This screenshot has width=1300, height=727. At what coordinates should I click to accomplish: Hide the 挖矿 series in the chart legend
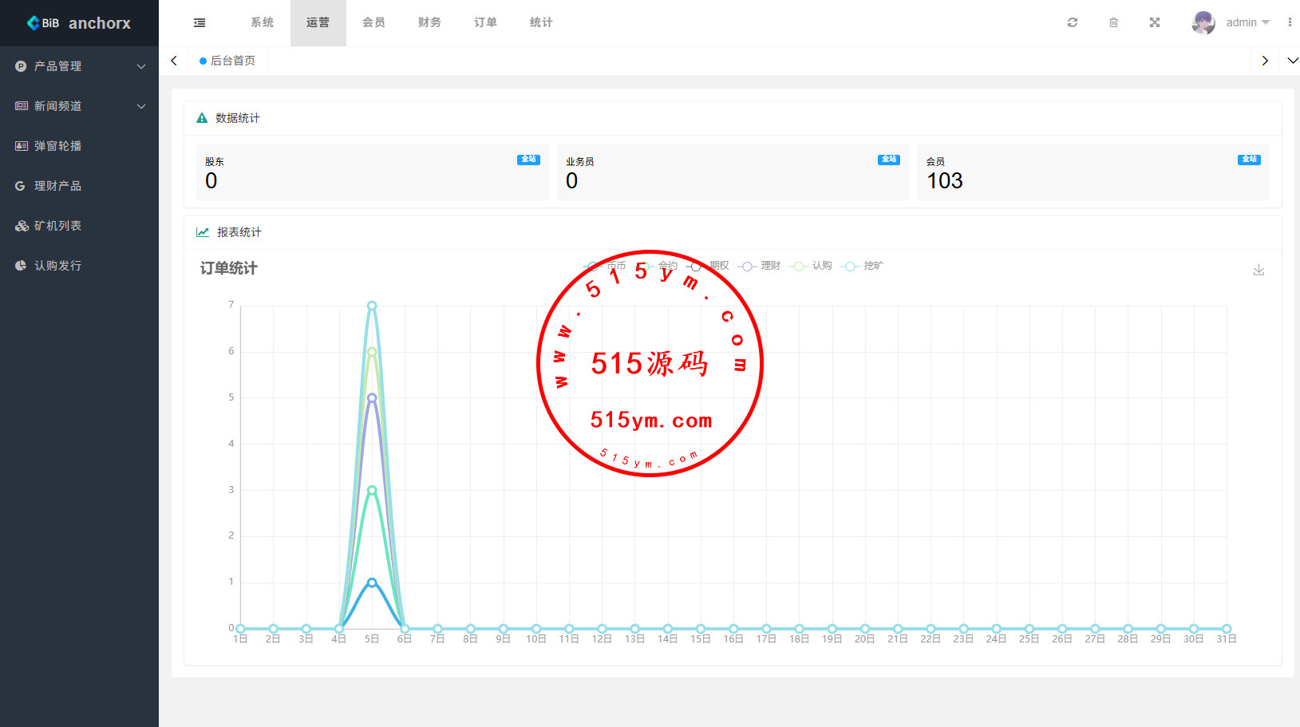coord(863,266)
